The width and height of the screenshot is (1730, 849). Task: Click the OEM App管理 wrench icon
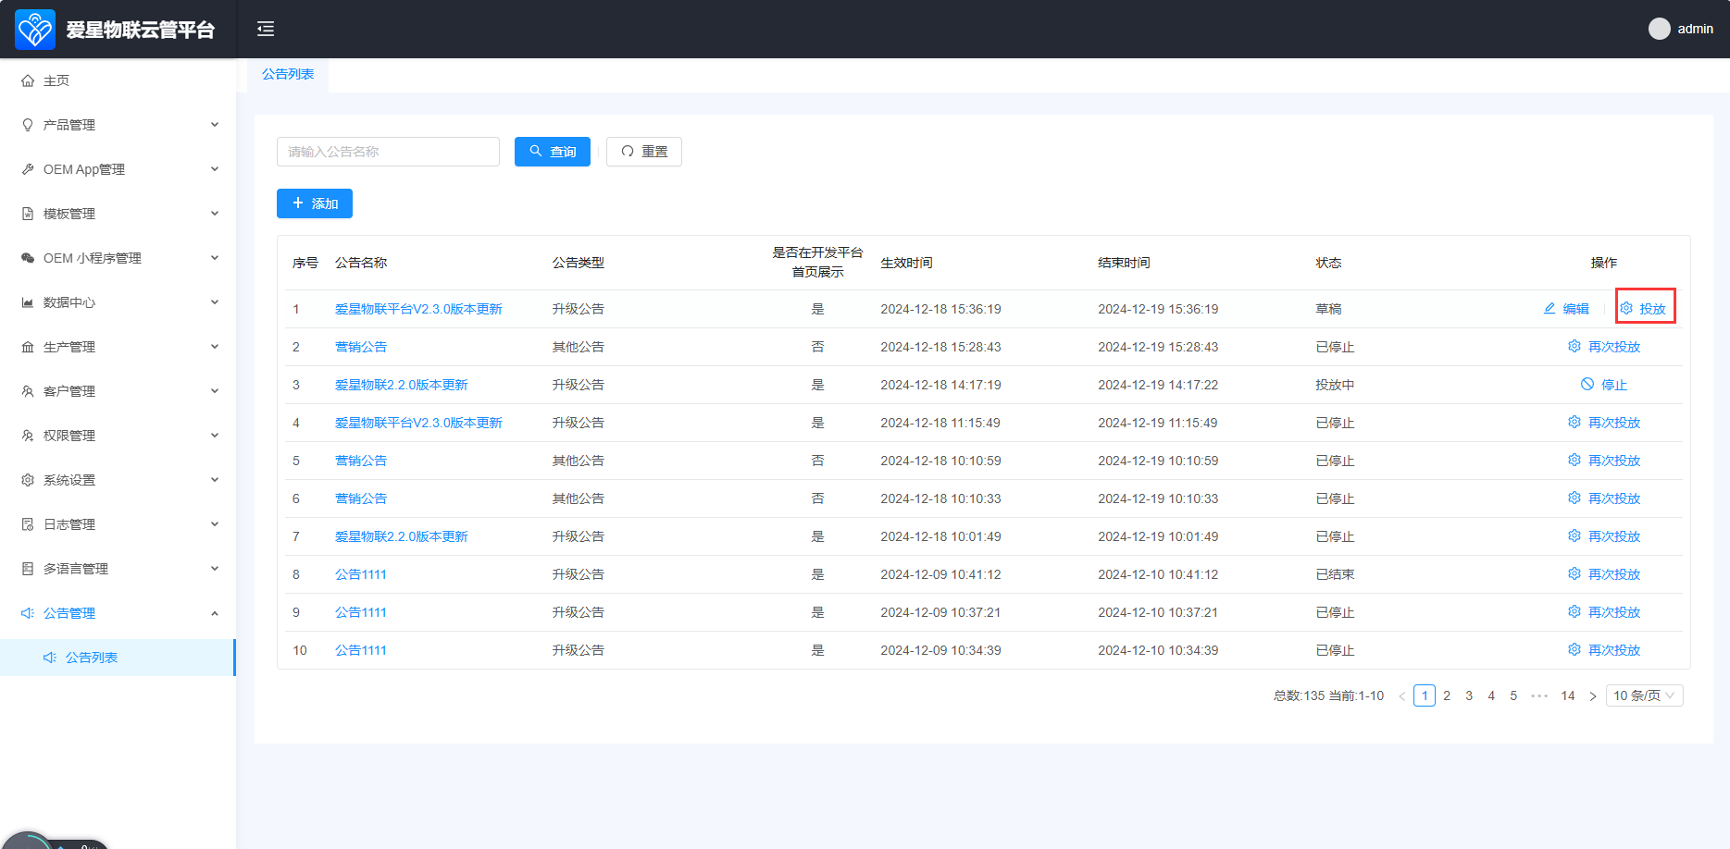pos(28,169)
